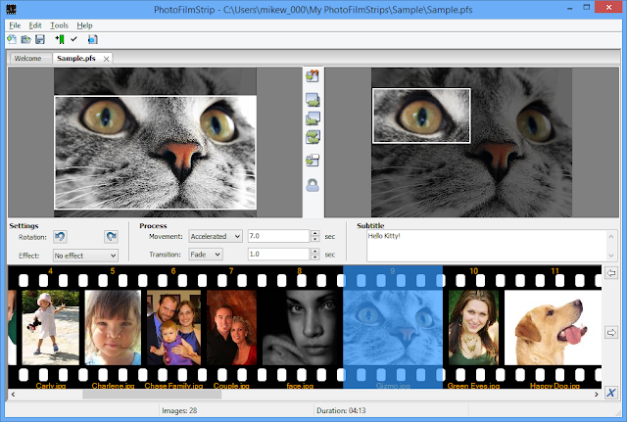Rotate image clockwise in Settings
Image resolution: width=627 pixels, height=422 pixels.
coord(111,237)
